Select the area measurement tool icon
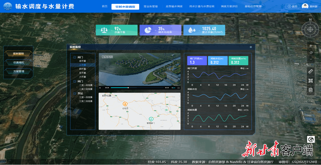This screenshot has width=321, height=165. pyautogui.click(x=311, y=81)
